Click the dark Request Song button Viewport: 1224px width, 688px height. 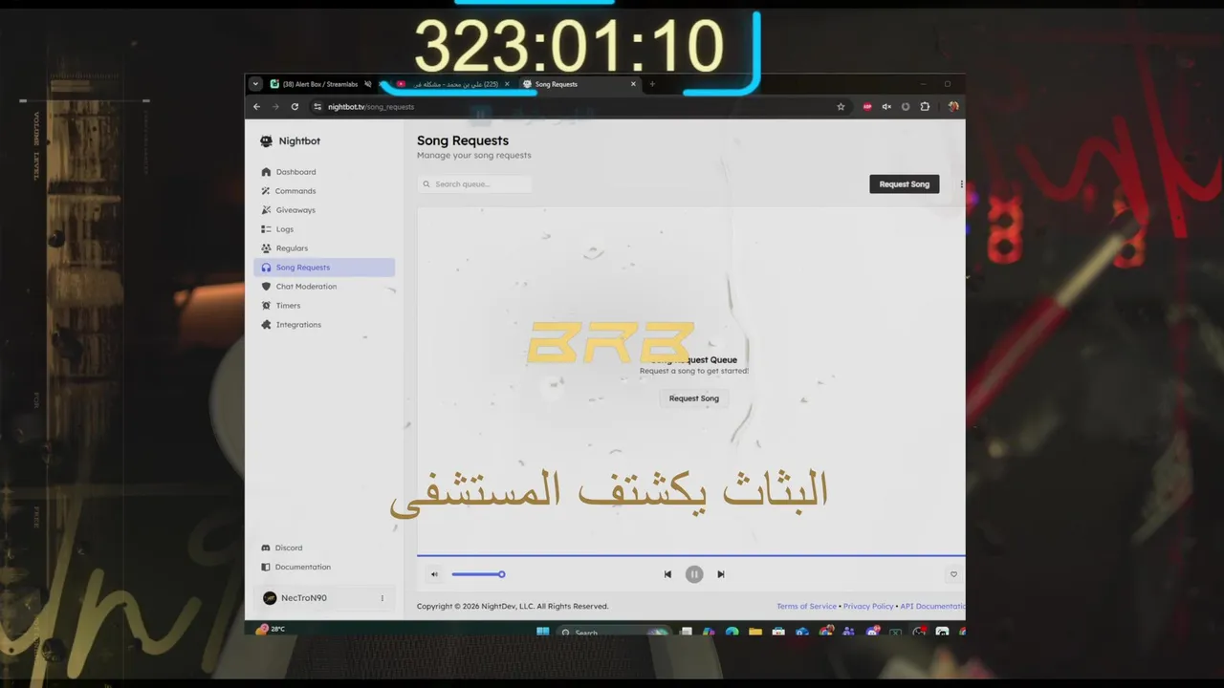(904, 183)
